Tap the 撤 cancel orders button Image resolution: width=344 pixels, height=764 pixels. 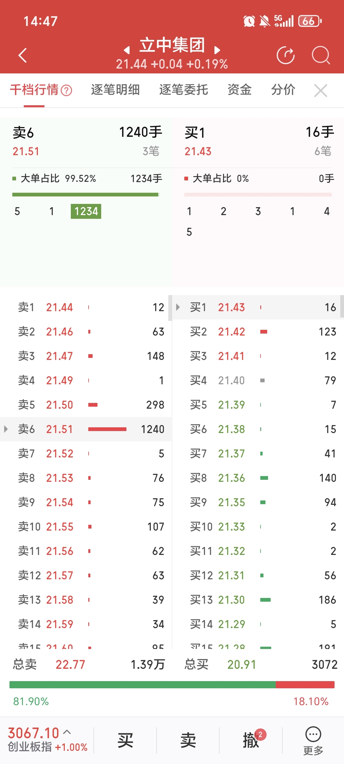point(251,740)
